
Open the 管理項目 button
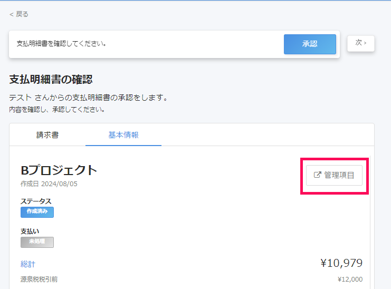point(334,175)
